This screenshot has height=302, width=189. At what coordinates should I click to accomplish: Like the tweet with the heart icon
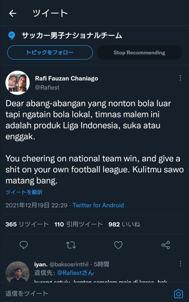[x=118, y=245]
